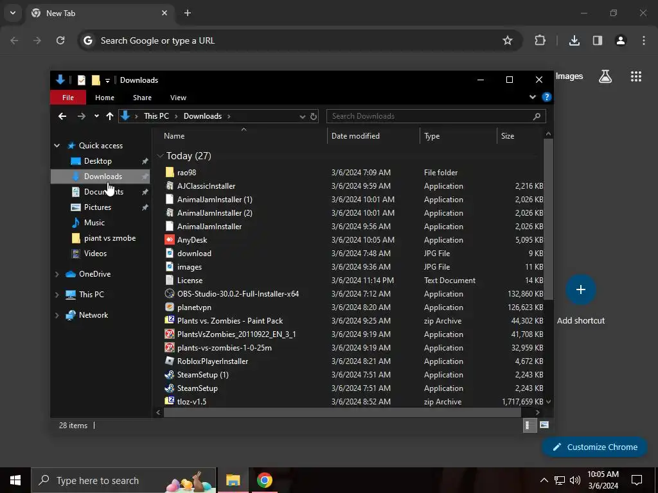Expand the Explorer ribbon chevron
This screenshot has width=658, height=493.
pyautogui.click(x=533, y=98)
